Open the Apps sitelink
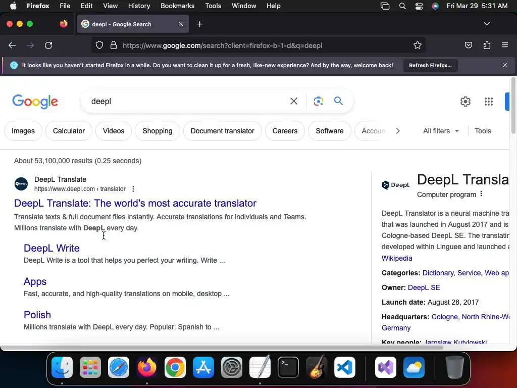 point(35,281)
